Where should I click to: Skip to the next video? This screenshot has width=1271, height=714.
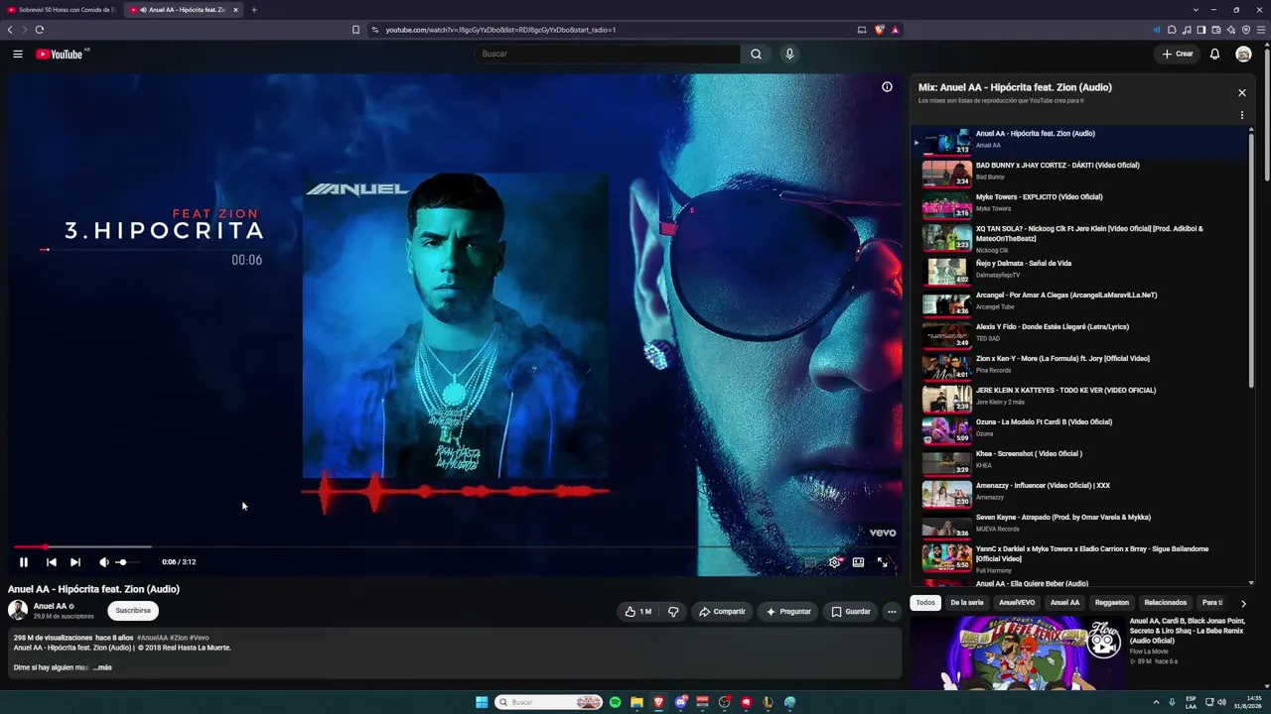coord(75,562)
